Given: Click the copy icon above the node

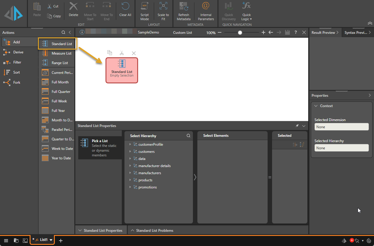Looking at the screenshot, I should pyautogui.click(x=110, y=53).
